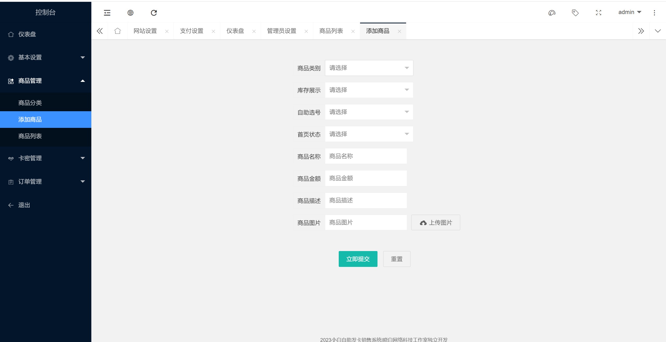Open the vertical three-dots more menu

(654, 13)
